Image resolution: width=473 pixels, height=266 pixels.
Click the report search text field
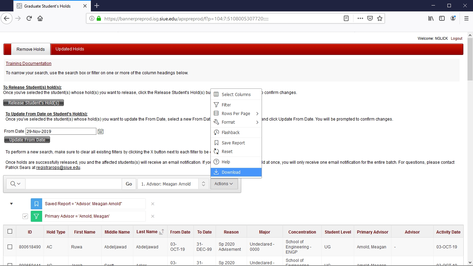[73, 184]
